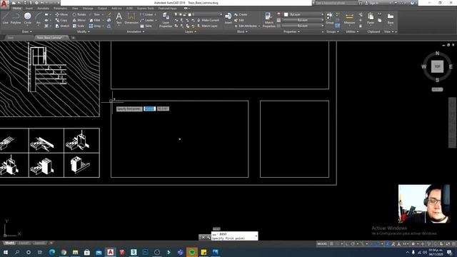Choose the Leader tool
Viewport: 457px width, 257px height.
pyautogui.click(x=147, y=20)
